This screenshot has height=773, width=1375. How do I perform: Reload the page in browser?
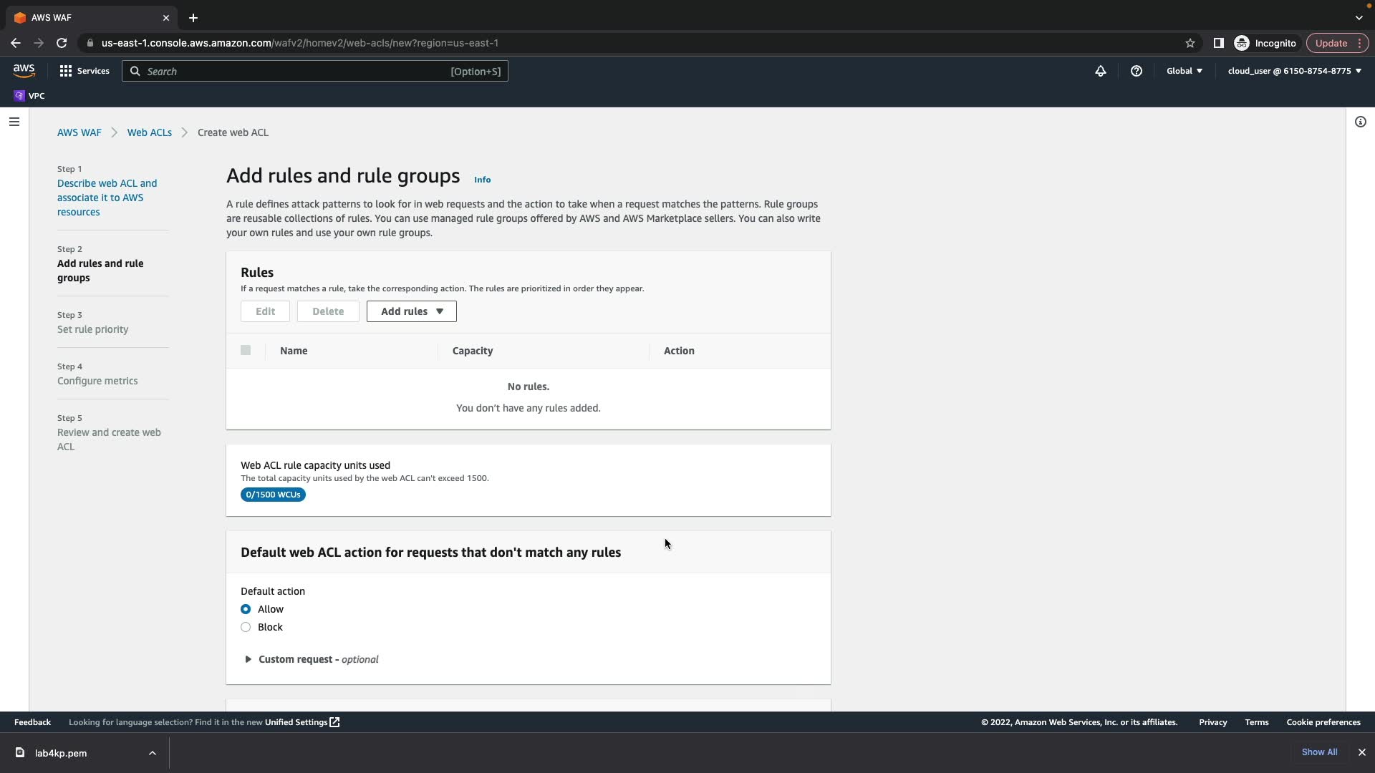pos(62,43)
